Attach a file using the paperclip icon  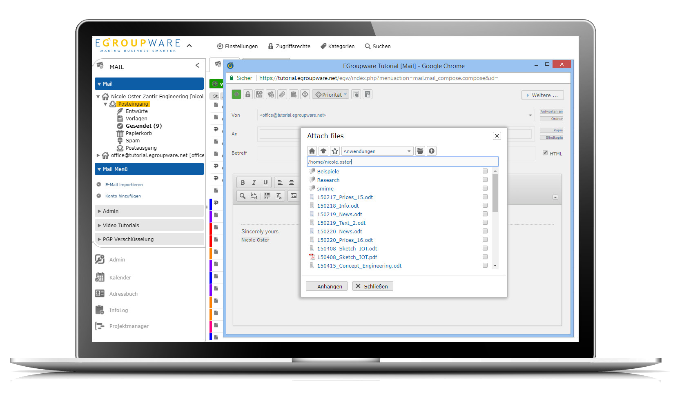pos(282,94)
